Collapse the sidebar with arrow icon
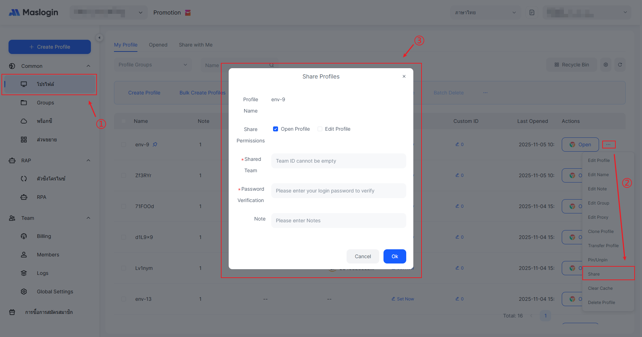Viewport: 642px width, 337px height. [99, 38]
